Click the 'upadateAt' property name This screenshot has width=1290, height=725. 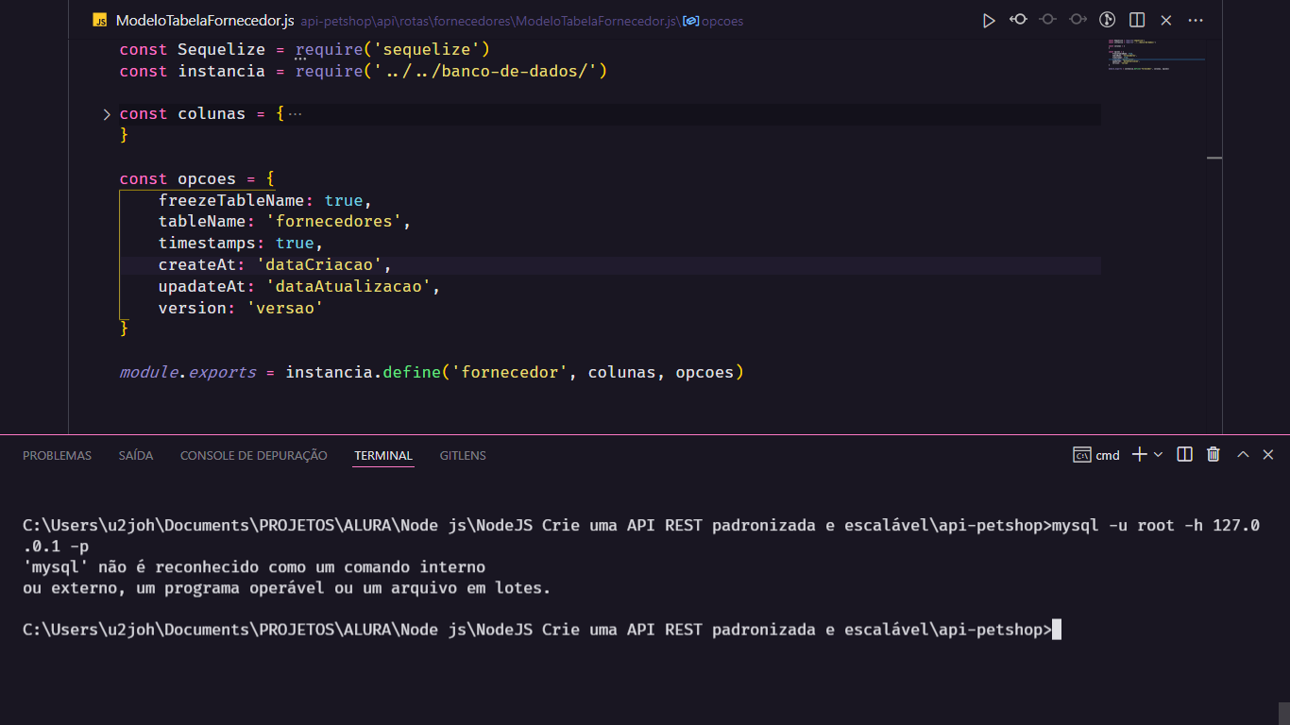pyautogui.click(x=202, y=286)
